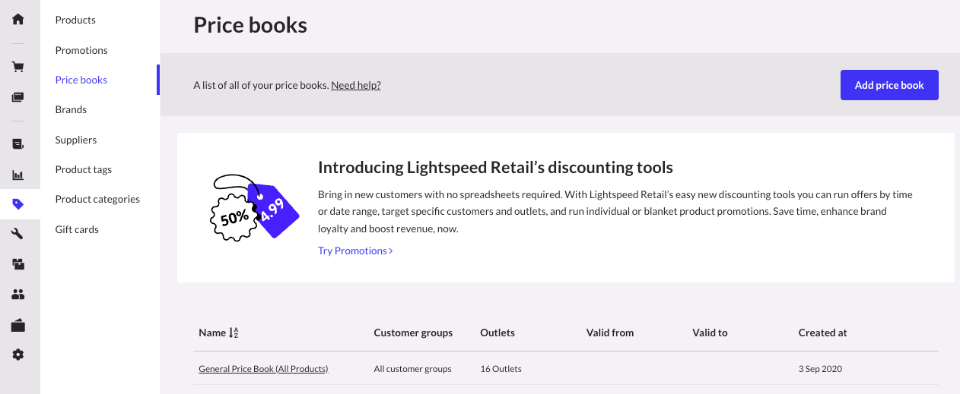Click the sales ledger document icon
The width and height of the screenshot is (960, 394).
coord(18,143)
